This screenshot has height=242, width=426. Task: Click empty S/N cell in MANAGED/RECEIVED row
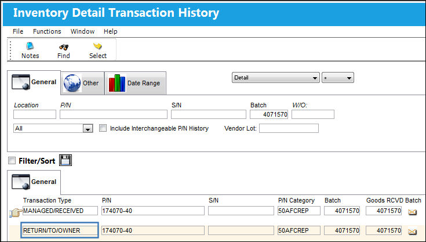tap(241, 211)
